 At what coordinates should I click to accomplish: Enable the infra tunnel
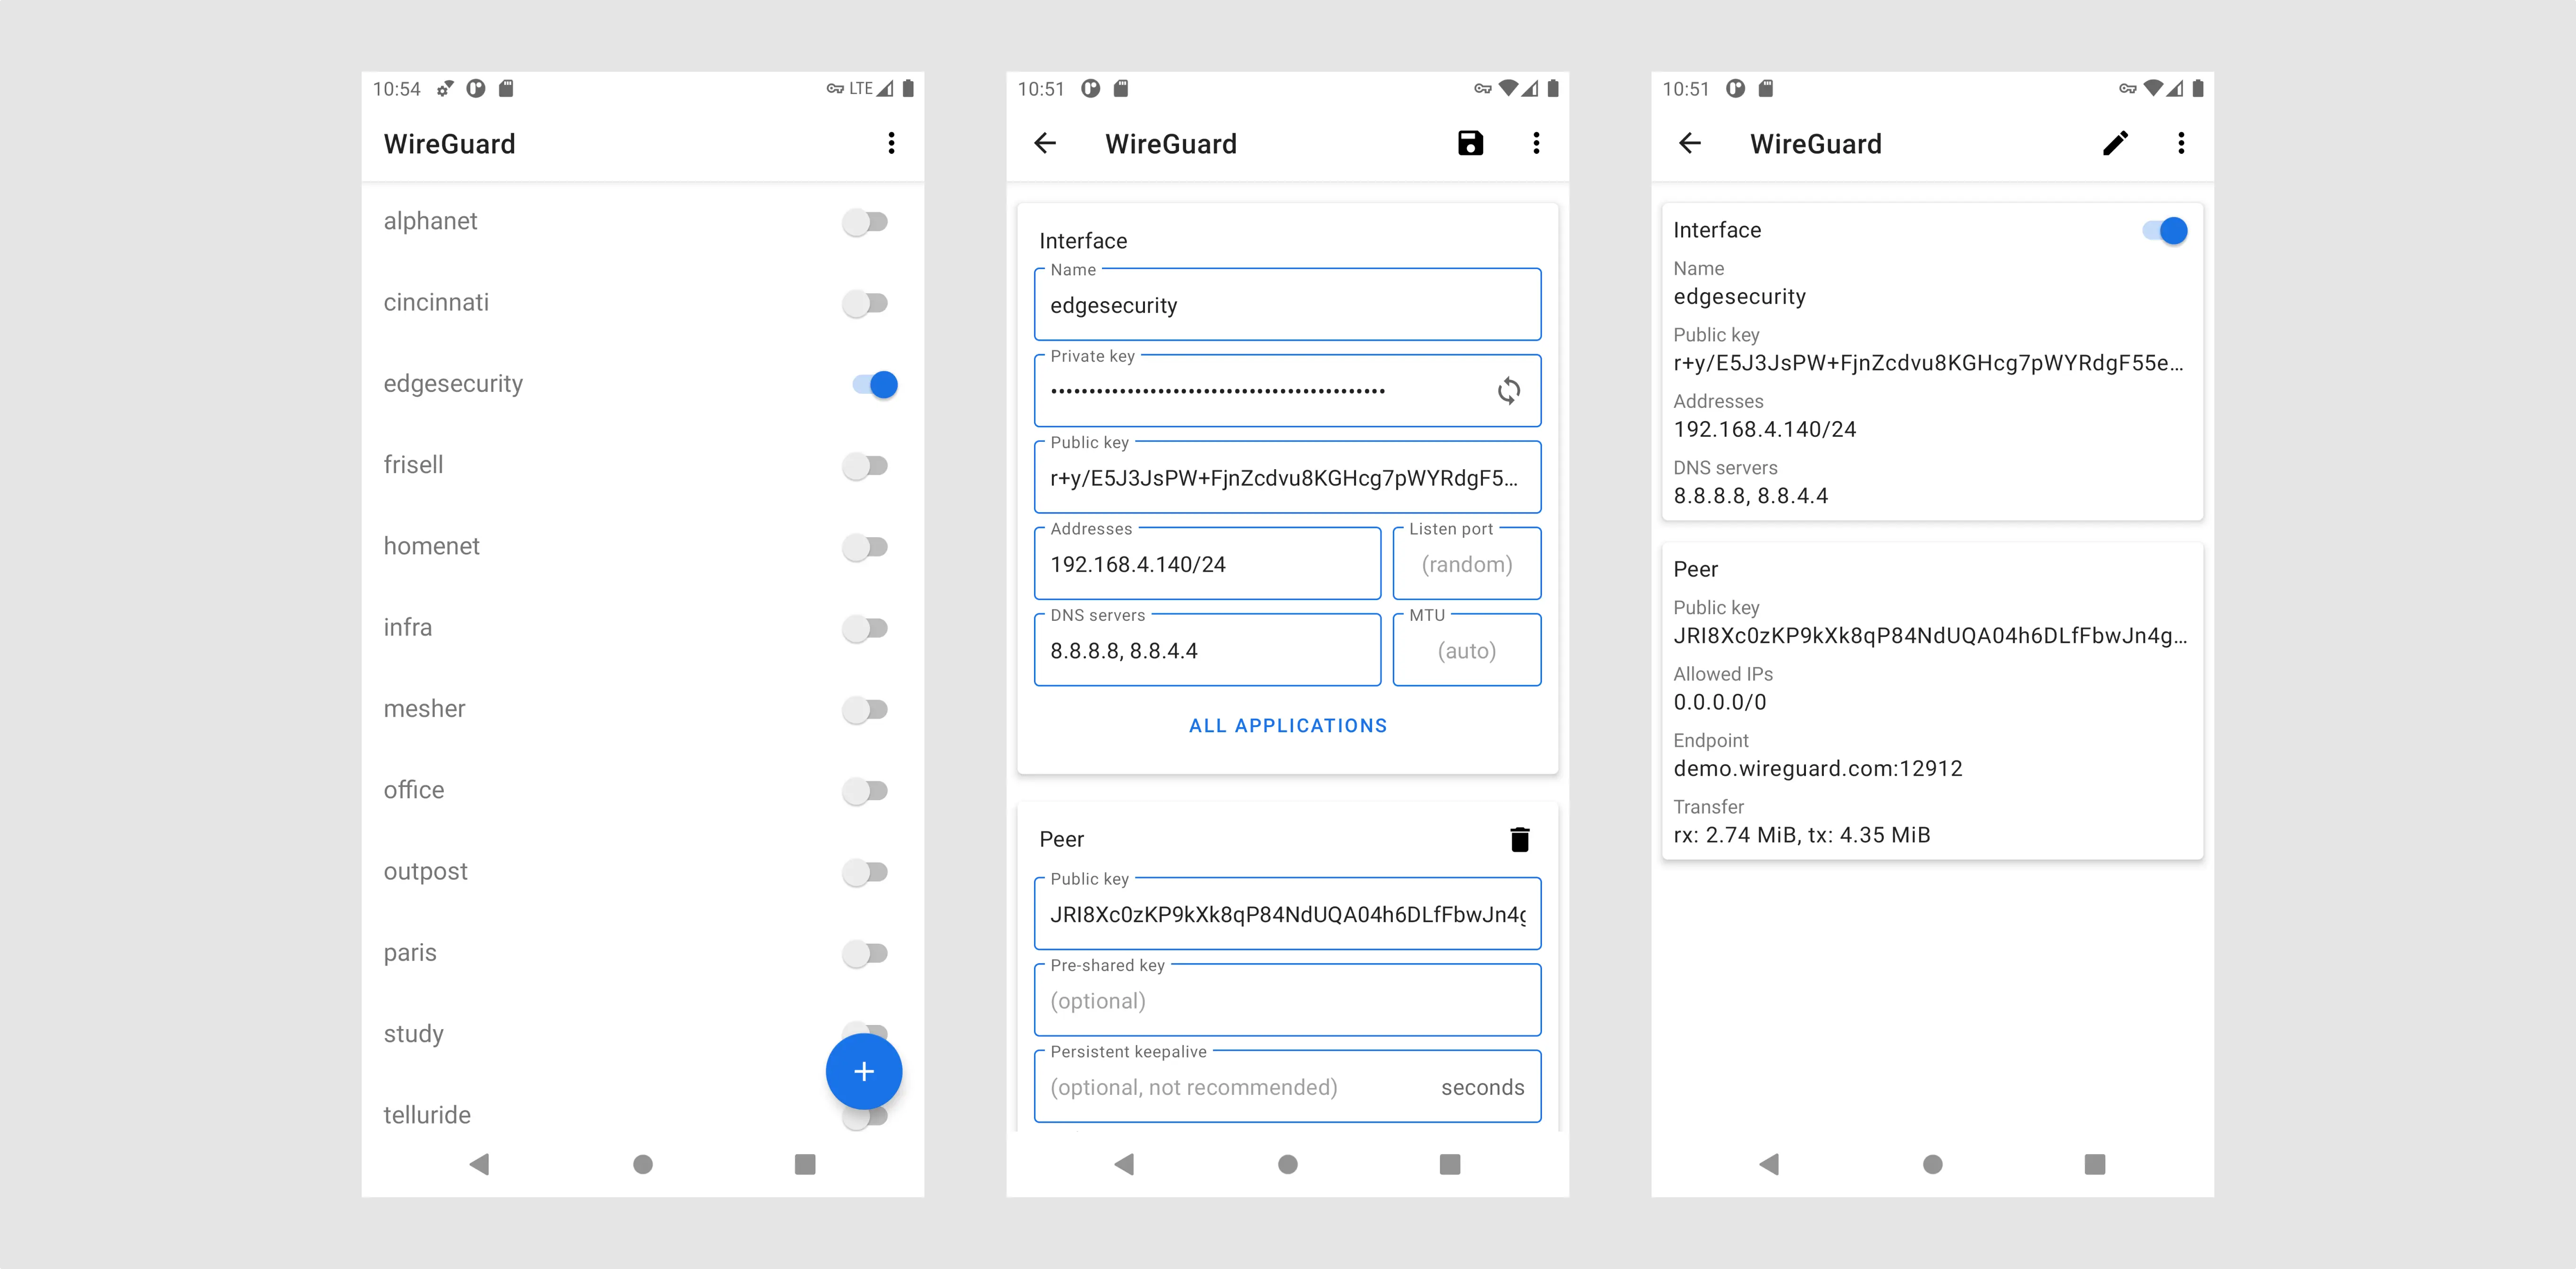coord(865,628)
